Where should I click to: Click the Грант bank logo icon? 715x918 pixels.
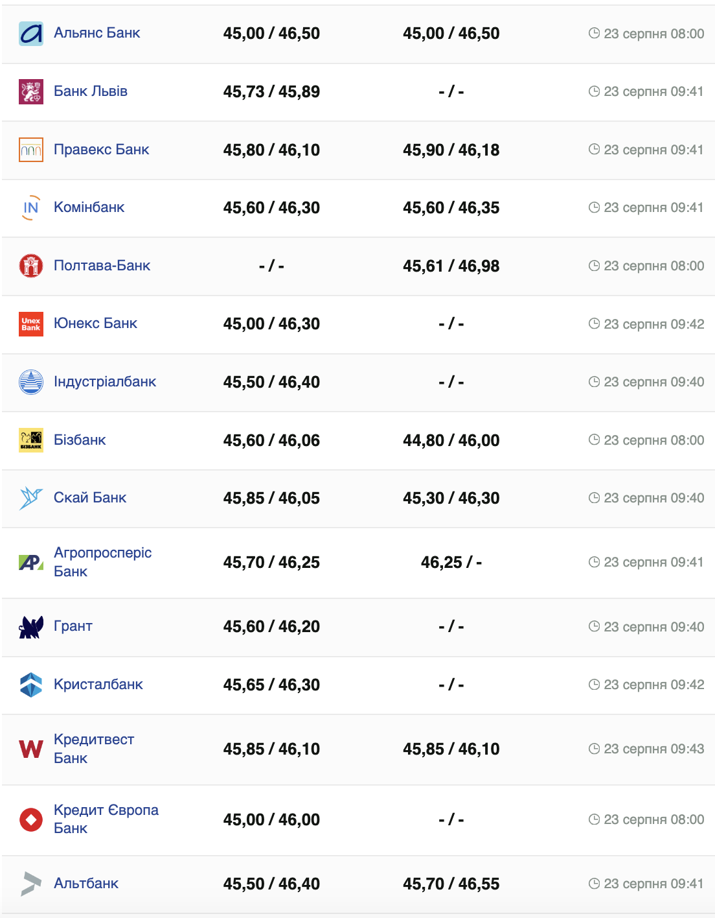click(x=31, y=627)
